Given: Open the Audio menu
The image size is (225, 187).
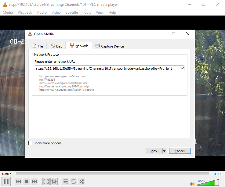Looking at the screenshot, I should coord(42,12).
